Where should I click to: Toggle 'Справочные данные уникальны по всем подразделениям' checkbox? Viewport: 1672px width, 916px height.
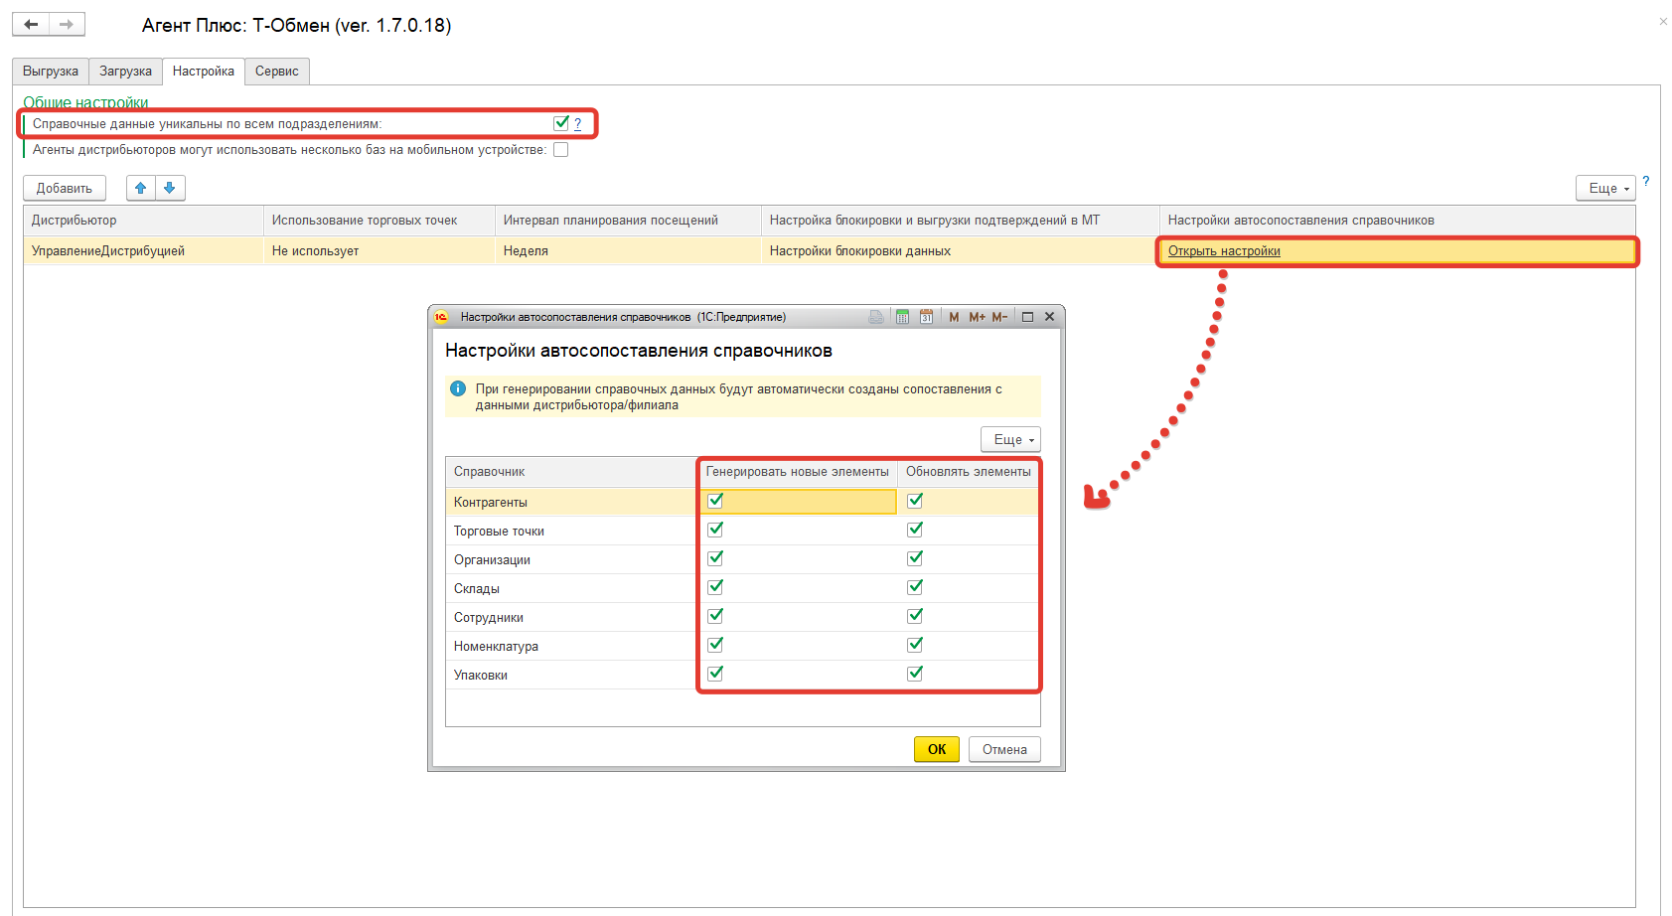pos(561,123)
